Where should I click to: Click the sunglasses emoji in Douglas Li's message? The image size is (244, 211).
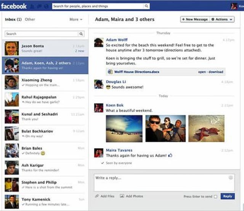click(108, 87)
